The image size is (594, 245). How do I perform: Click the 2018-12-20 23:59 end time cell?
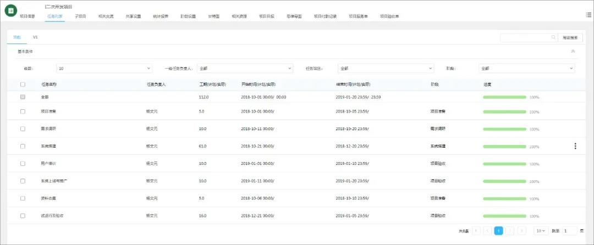(x=353, y=146)
